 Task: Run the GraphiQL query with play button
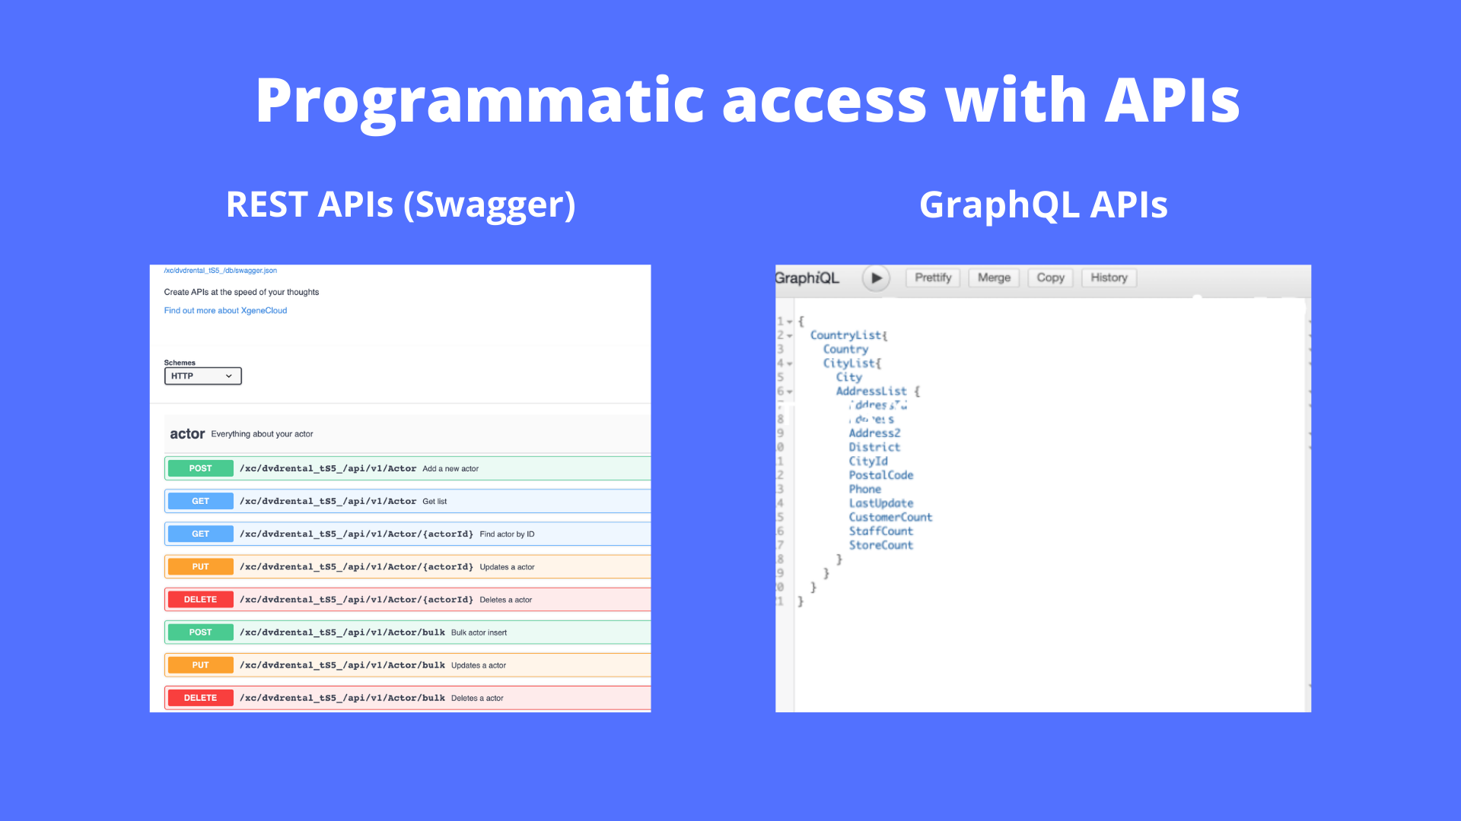(x=876, y=278)
